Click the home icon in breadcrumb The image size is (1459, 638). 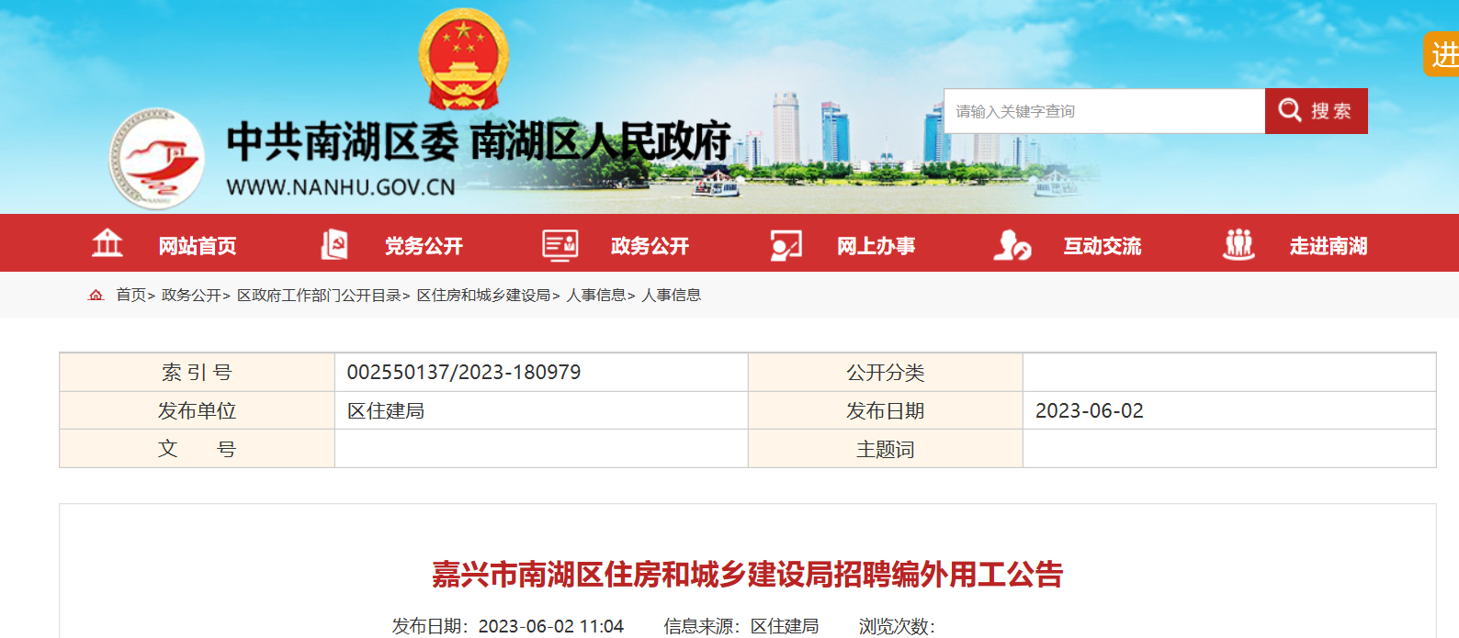[96, 295]
